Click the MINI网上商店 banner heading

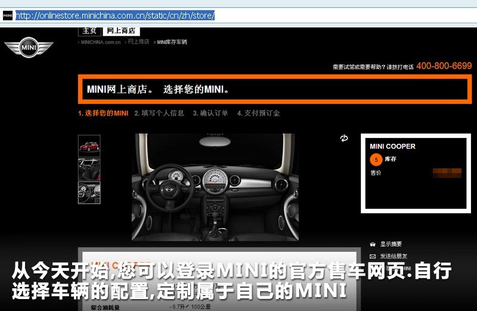coord(158,90)
